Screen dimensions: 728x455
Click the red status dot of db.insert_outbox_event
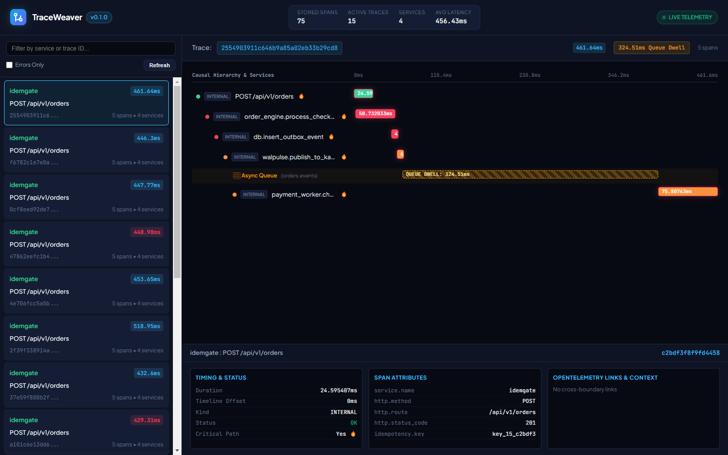pos(216,137)
